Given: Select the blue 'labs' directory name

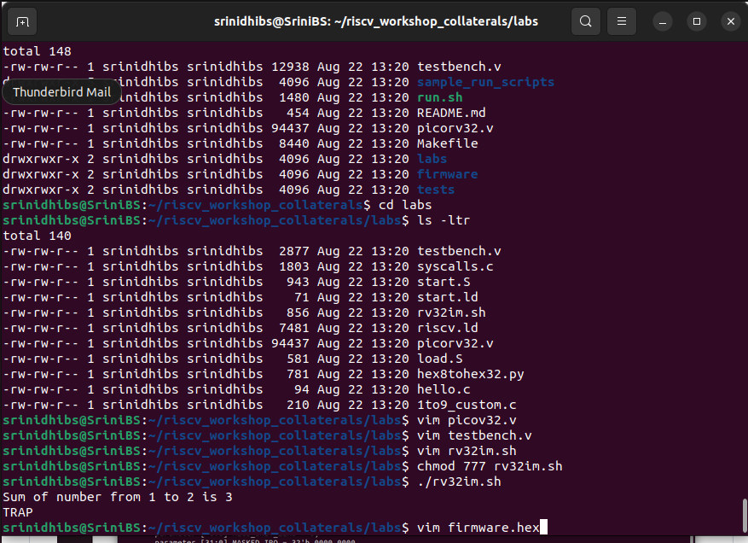Looking at the screenshot, I should coord(432,159).
